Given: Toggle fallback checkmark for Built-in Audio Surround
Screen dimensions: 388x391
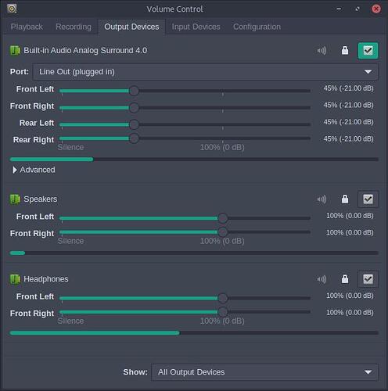Looking at the screenshot, I should coord(368,51).
